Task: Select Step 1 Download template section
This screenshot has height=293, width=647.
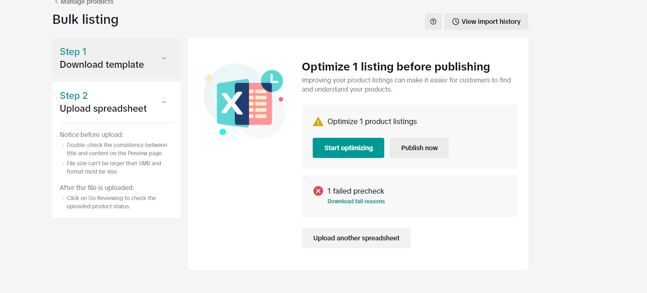Action: pyautogui.click(x=102, y=58)
